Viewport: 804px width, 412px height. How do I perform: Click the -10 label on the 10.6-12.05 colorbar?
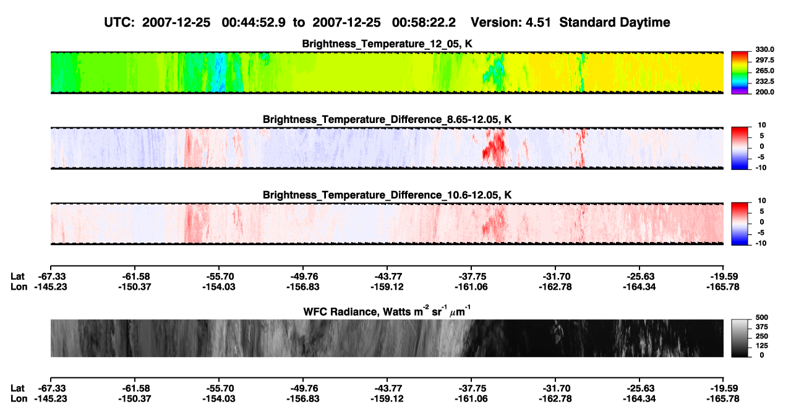click(760, 243)
